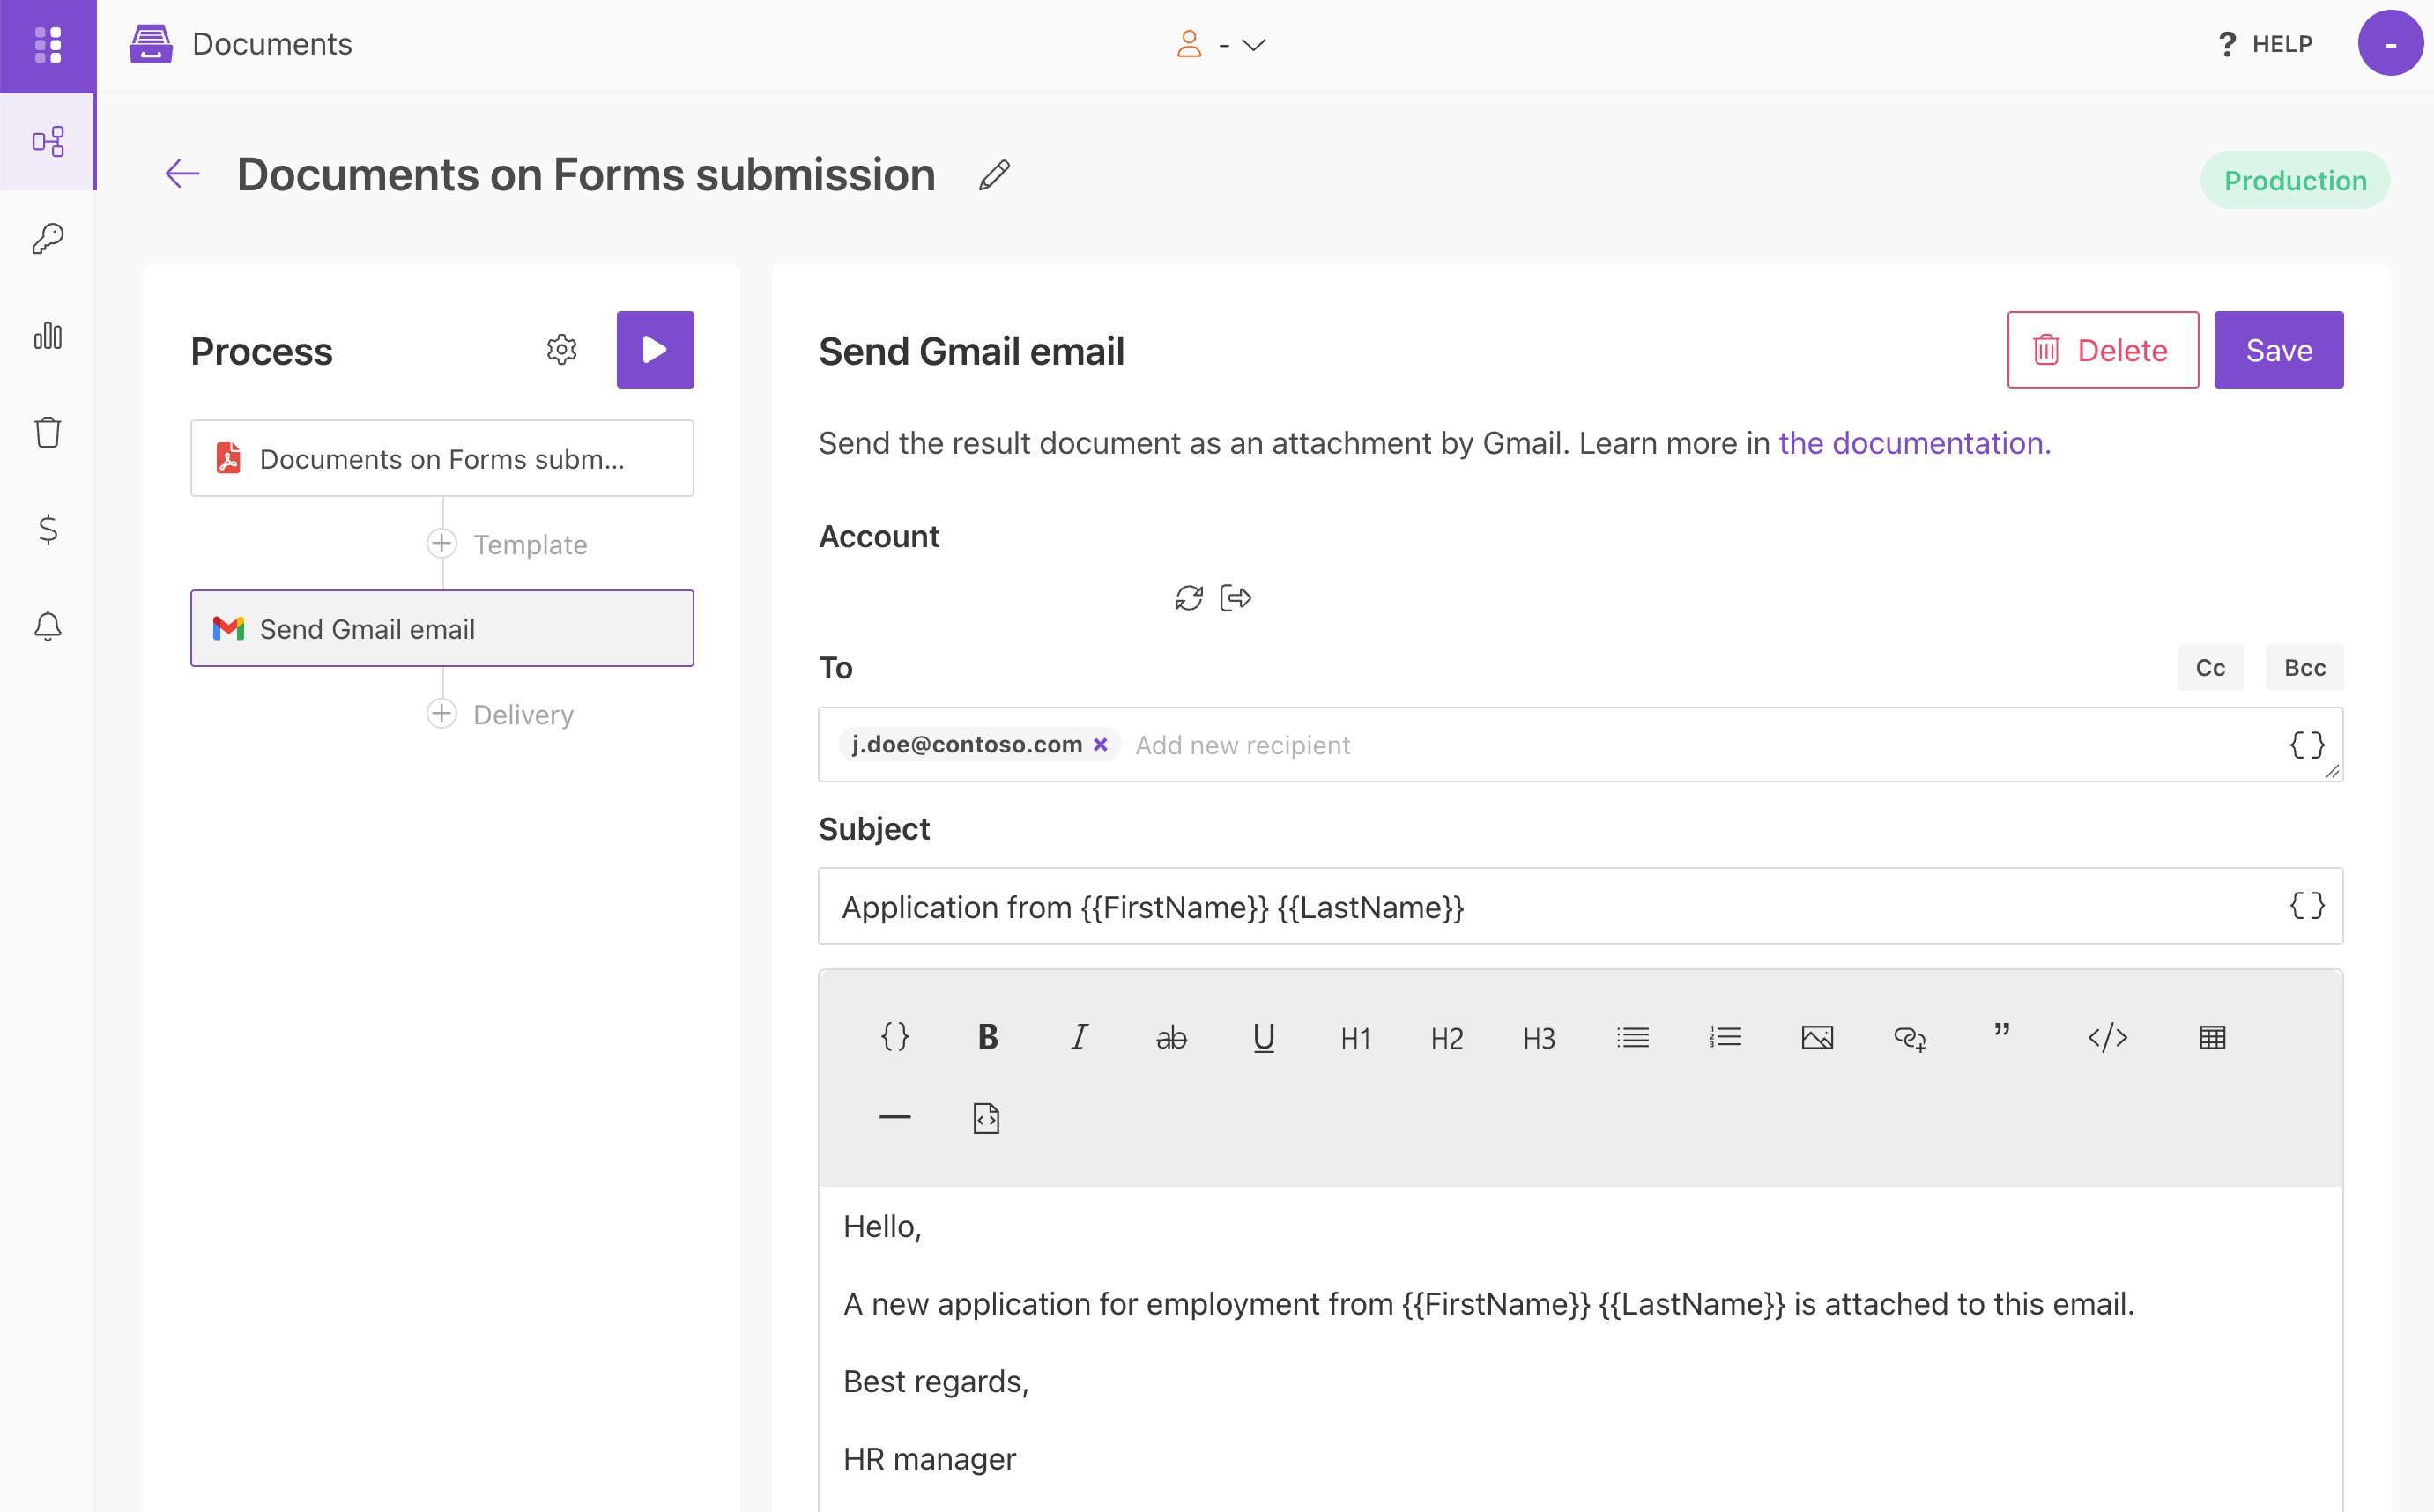Click the Delete button
The height and width of the screenshot is (1512, 2434).
pos(2102,350)
